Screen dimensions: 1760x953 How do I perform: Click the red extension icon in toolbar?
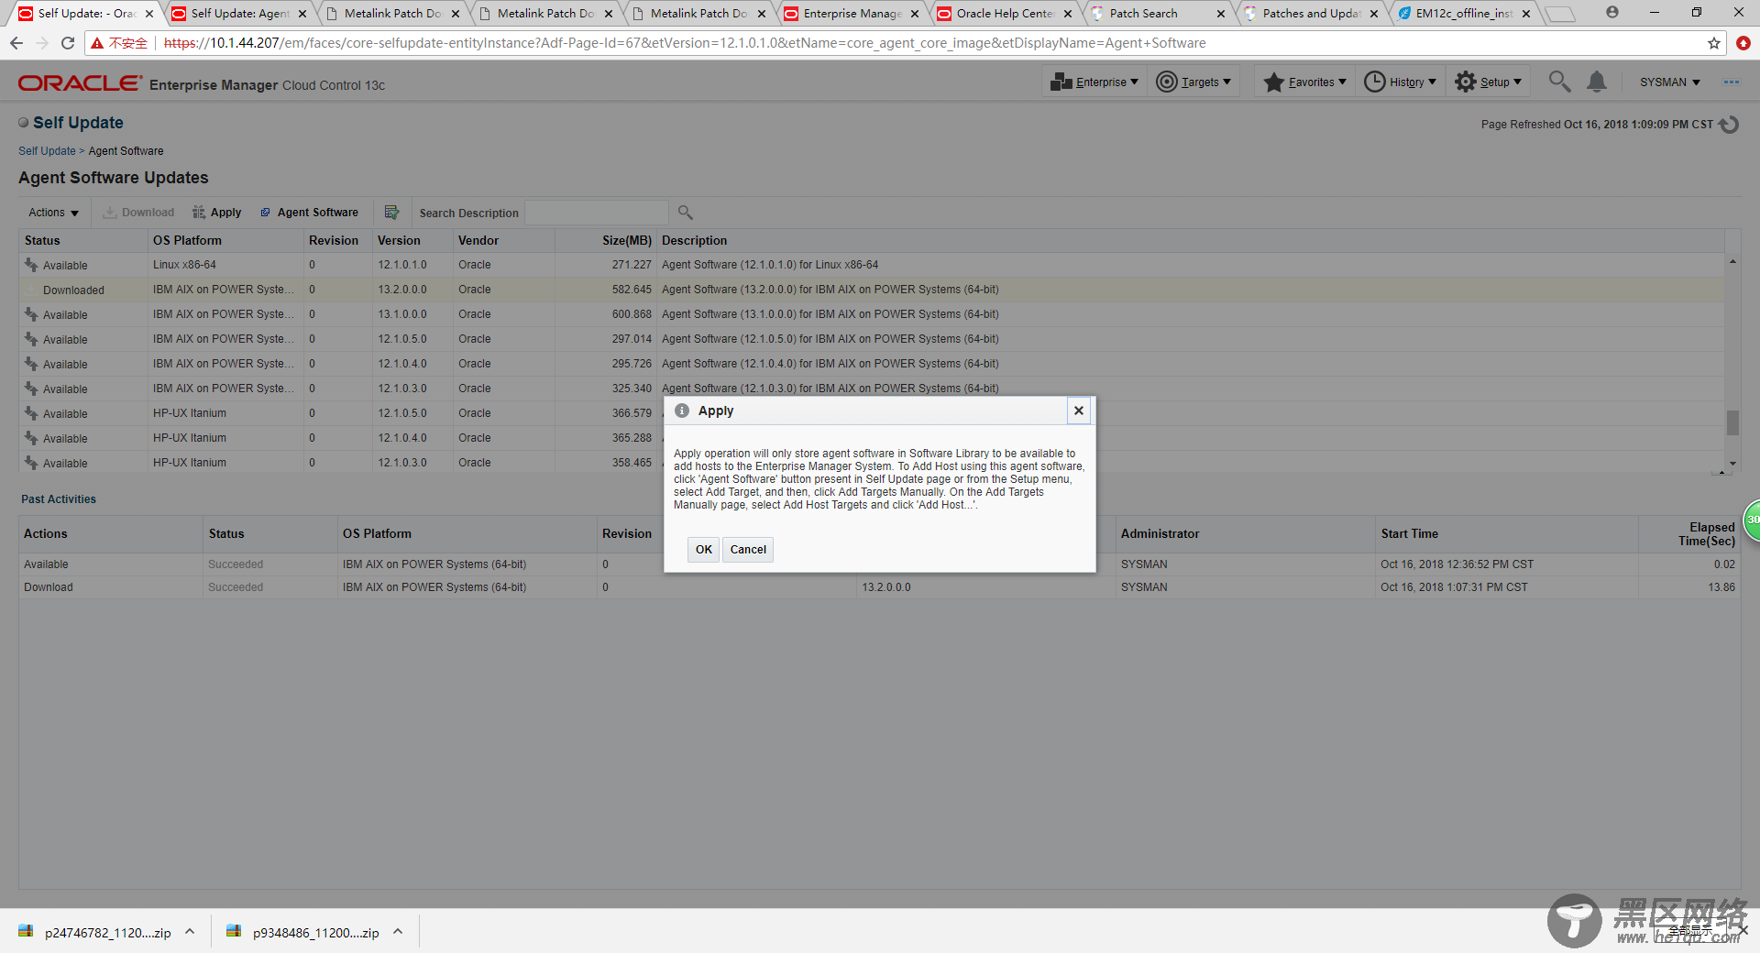1743,43
